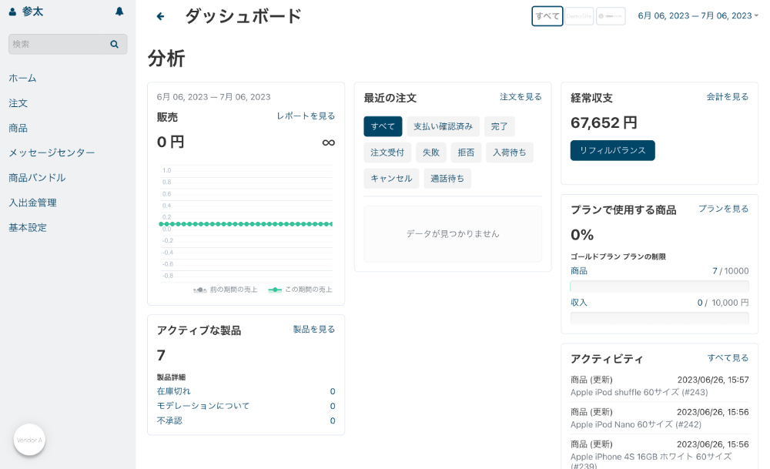Click the レポートを見る link
This screenshot has height=469, width=770.
point(306,116)
